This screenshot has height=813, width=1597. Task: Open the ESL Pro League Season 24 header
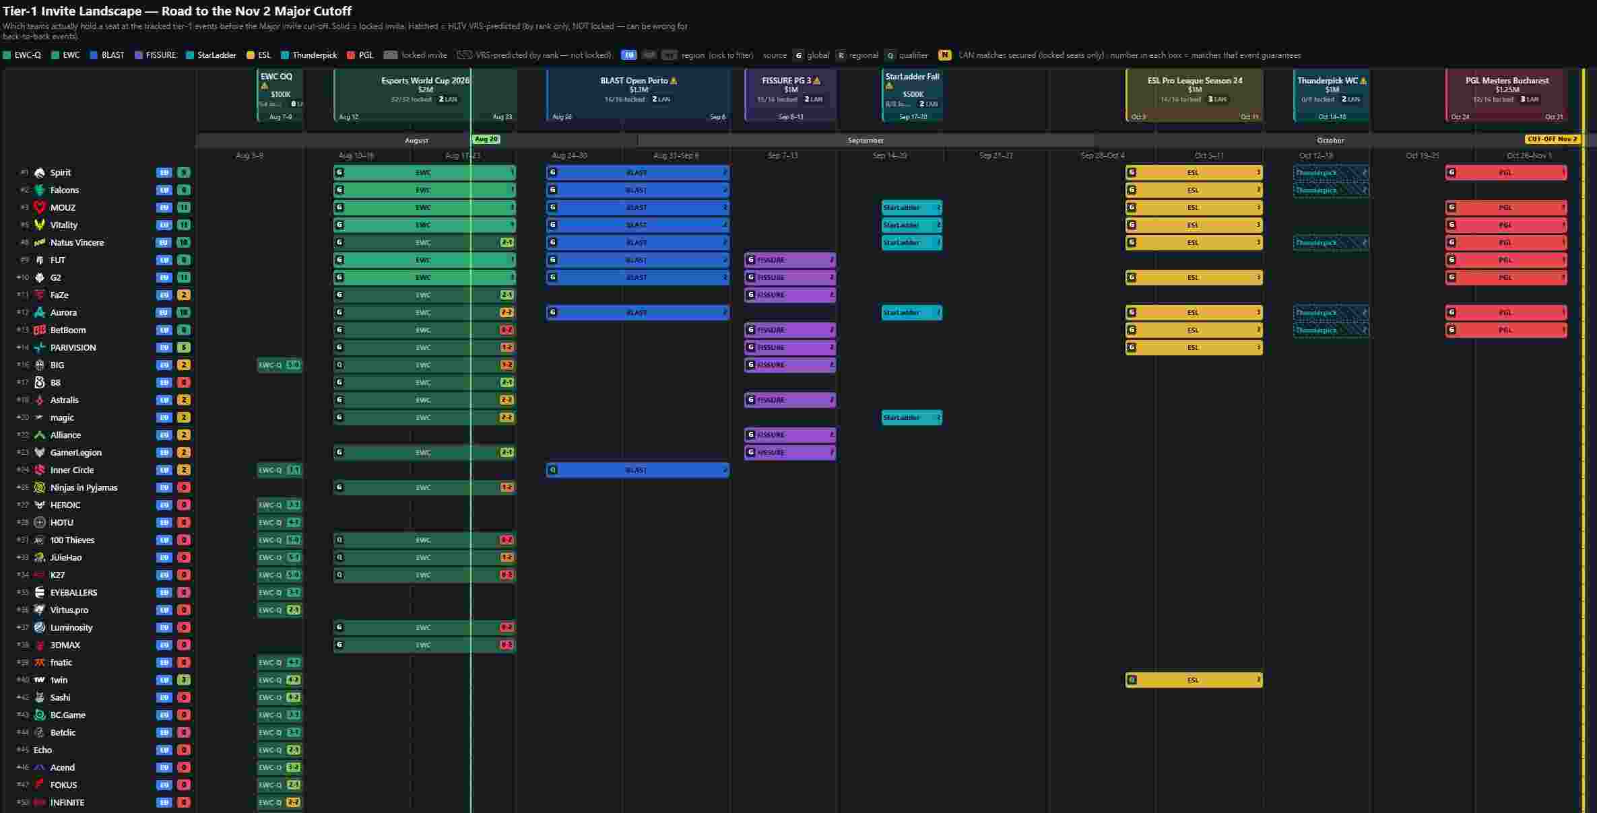(1195, 96)
